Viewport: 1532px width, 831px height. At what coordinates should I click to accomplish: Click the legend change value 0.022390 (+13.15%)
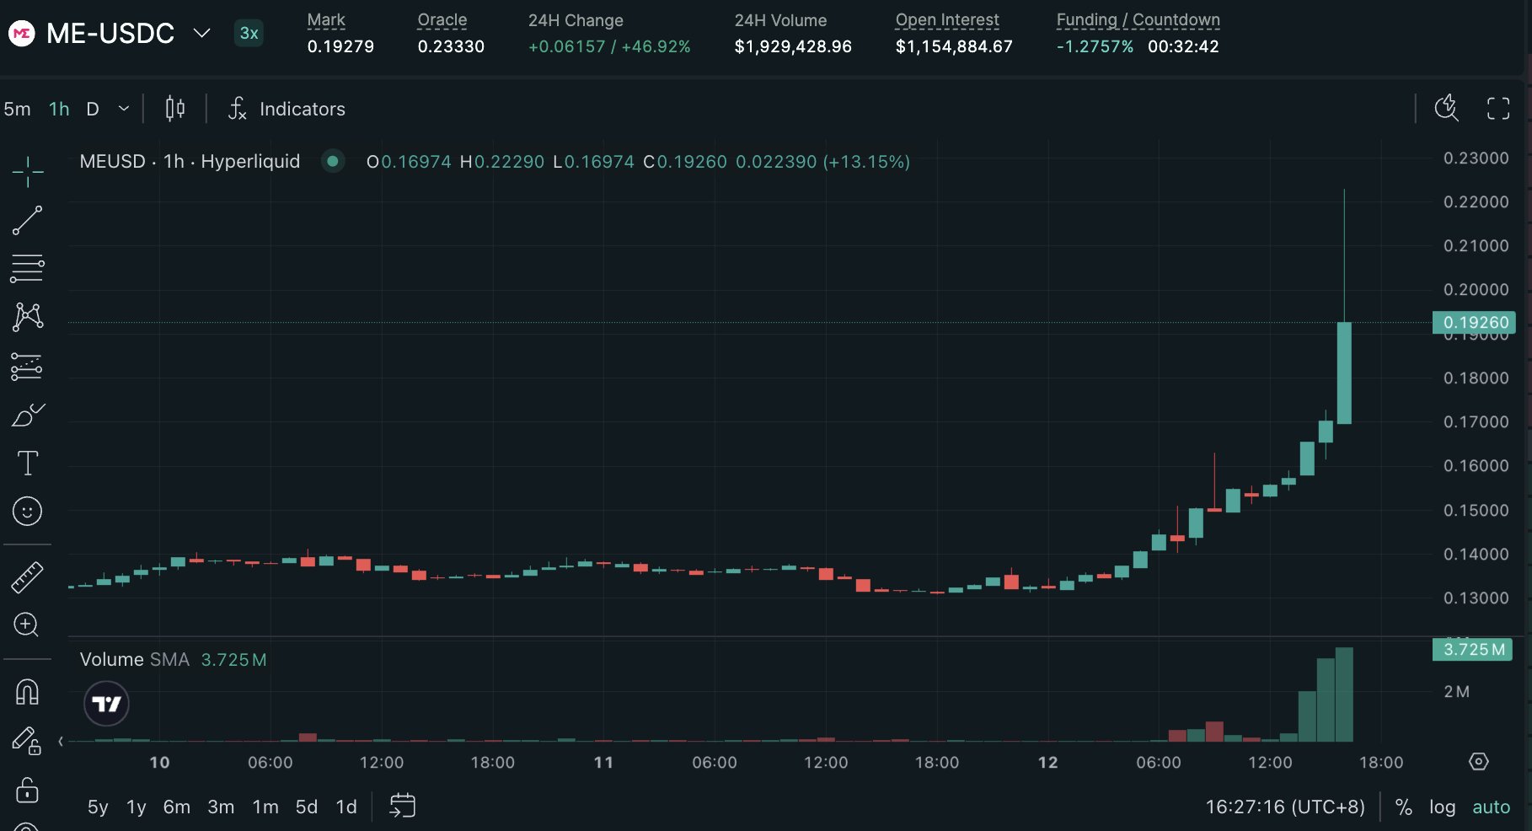(822, 161)
